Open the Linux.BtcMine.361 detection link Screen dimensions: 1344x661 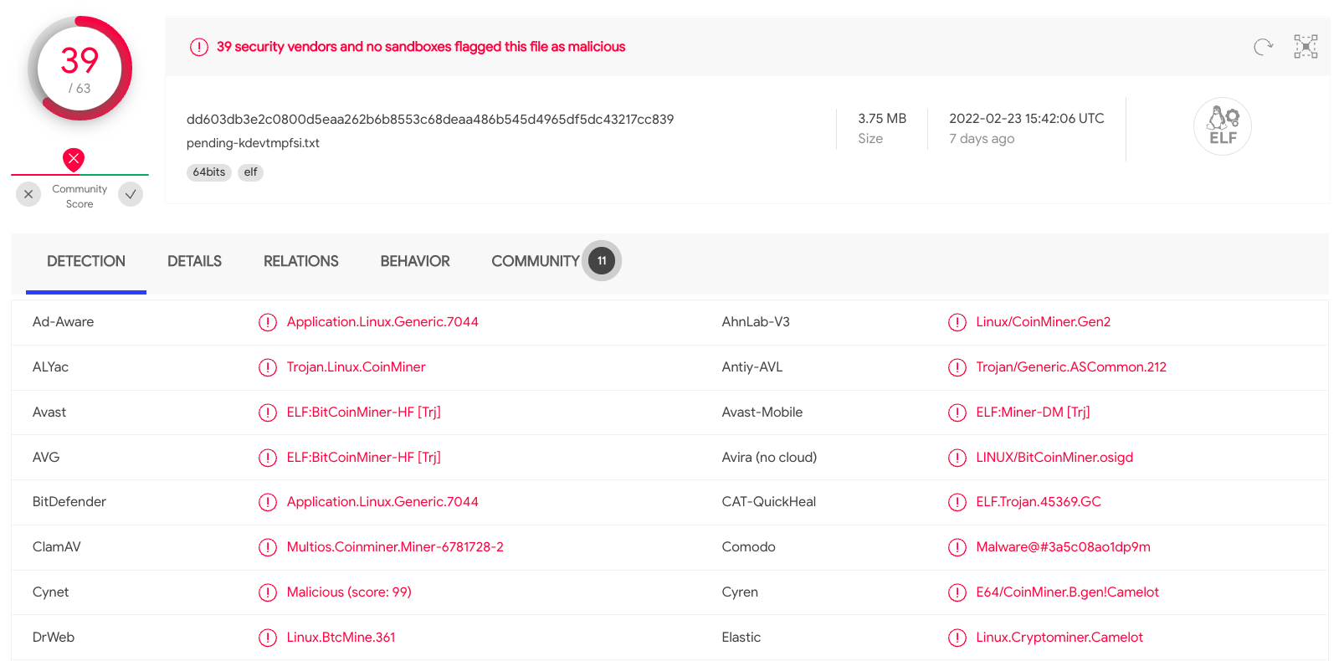point(342,638)
